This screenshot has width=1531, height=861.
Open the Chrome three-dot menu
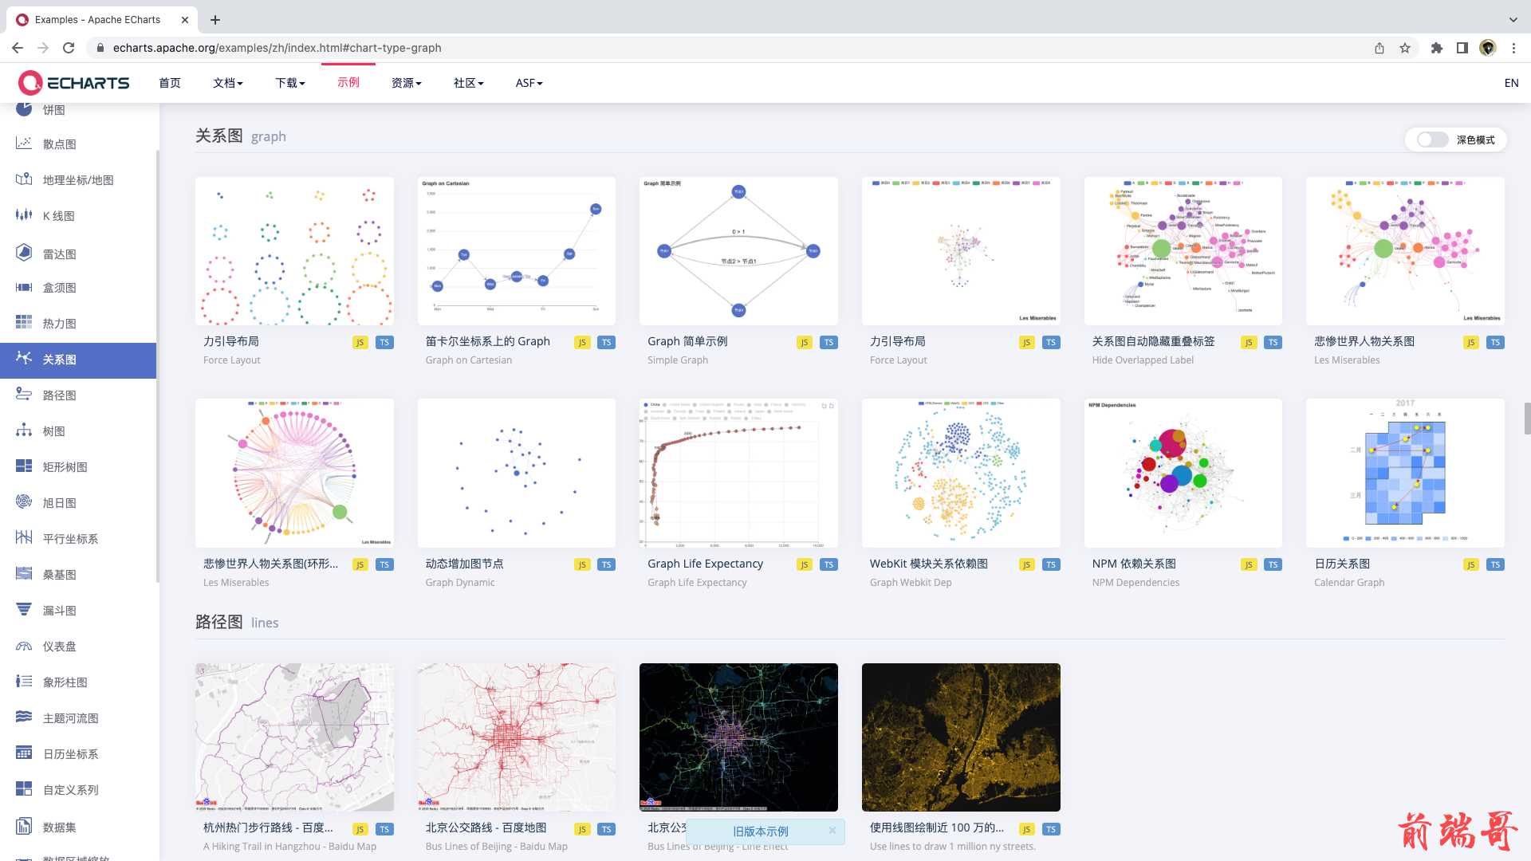(1513, 48)
